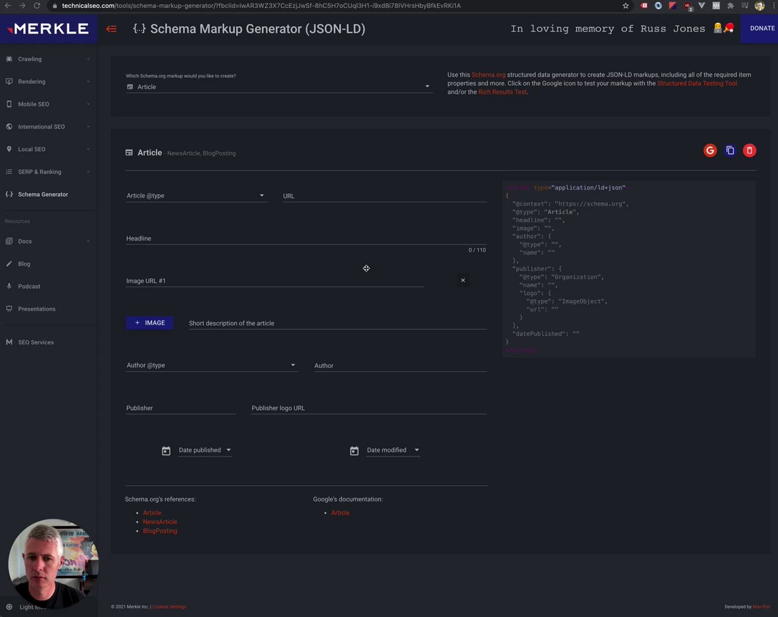Click the Crawling bug icon in the sidebar
Viewport: 778px width, 617px height.
click(x=9, y=59)
